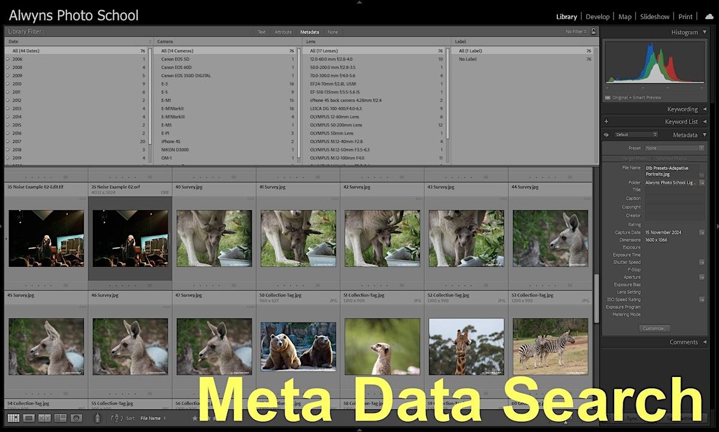This screenshot has width=719, height=432.
Task: Expand the 2006 date entry
Action: click(8, 59)
